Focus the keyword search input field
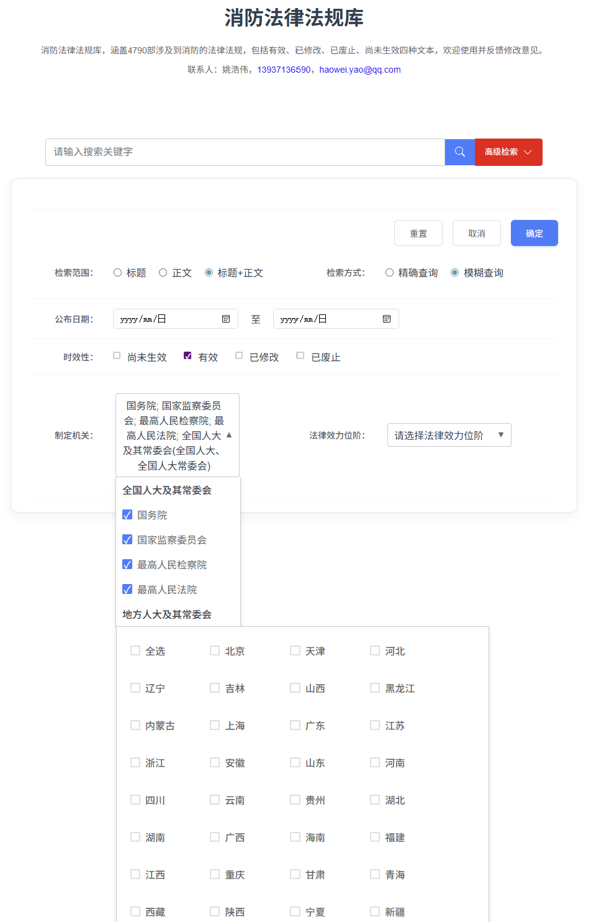 (245, 152)
